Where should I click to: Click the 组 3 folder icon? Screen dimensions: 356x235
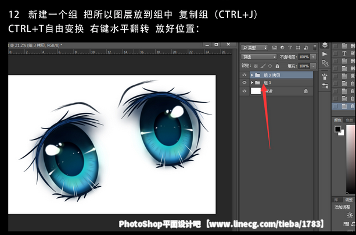tap(257, 83)
